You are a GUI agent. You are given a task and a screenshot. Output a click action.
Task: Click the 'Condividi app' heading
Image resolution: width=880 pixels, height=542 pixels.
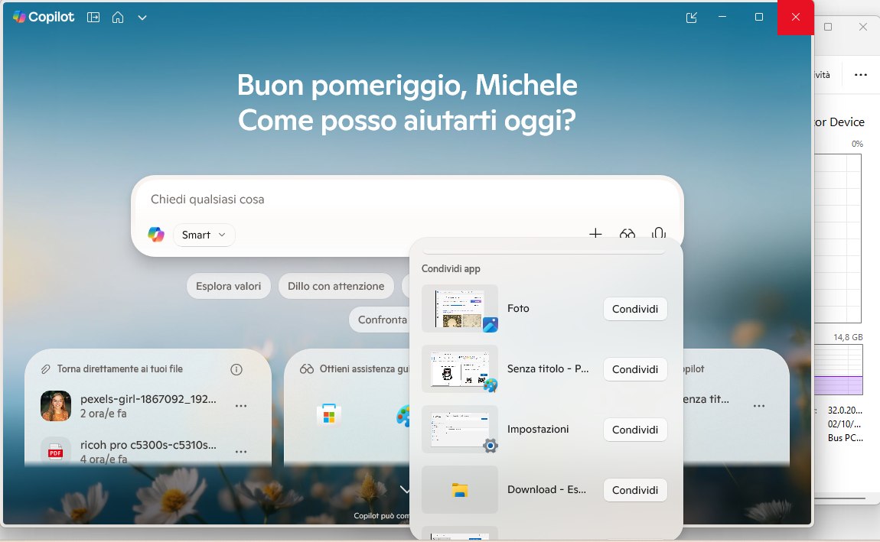(451, 268)
